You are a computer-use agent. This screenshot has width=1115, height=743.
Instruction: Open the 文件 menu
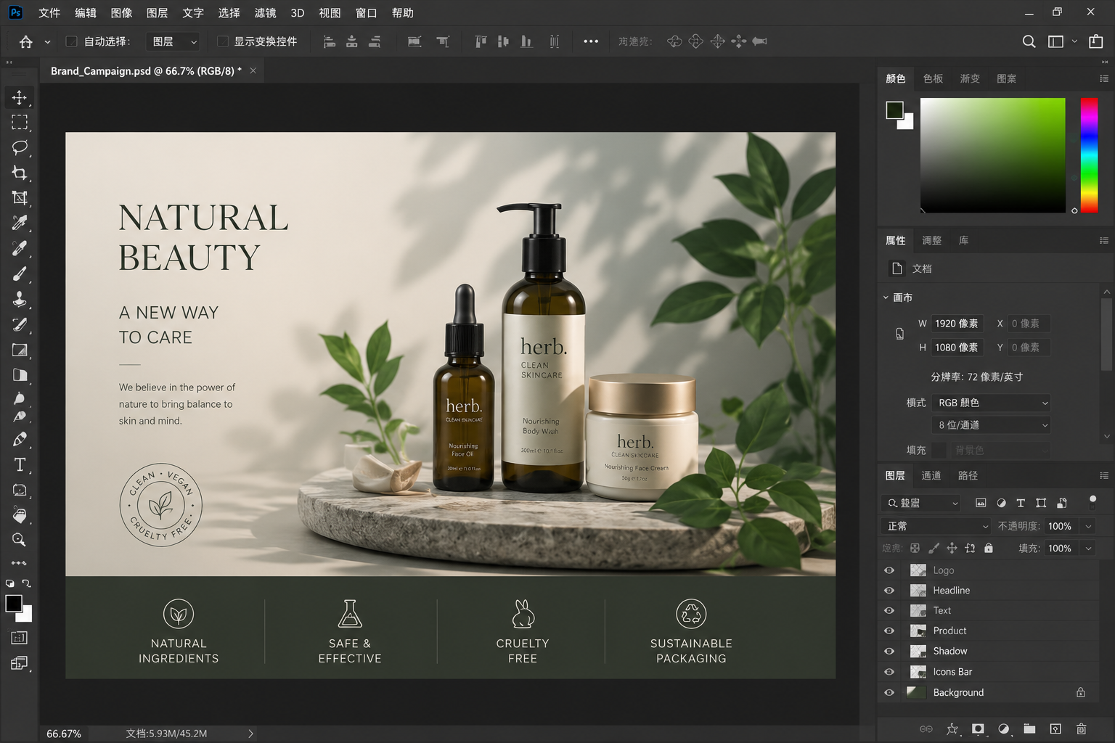pyautogui.click(x=49, y=13)
